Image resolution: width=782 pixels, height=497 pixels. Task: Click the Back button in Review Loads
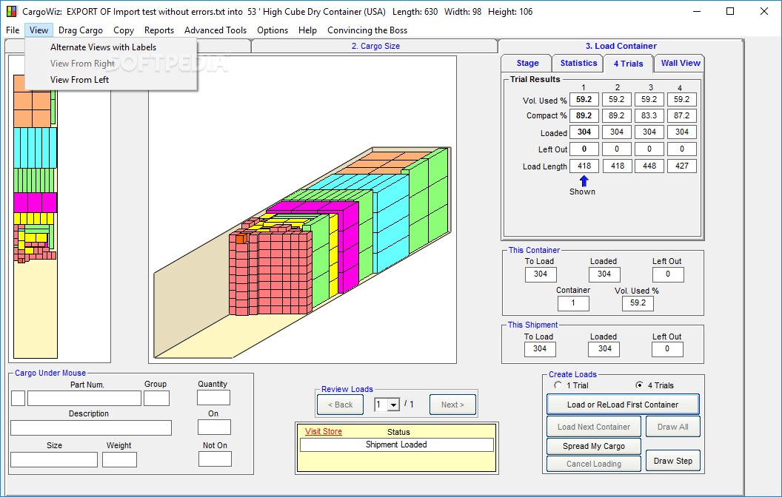[x=340, y=405]
